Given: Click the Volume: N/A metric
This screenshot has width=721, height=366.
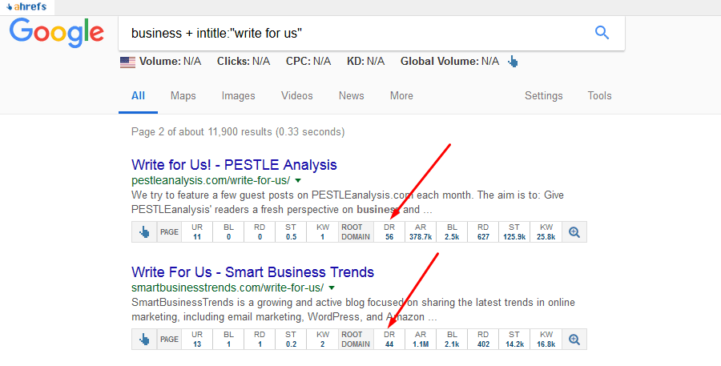Looking at the screenshot, I should pyautogui.click(x=170, y=62).
